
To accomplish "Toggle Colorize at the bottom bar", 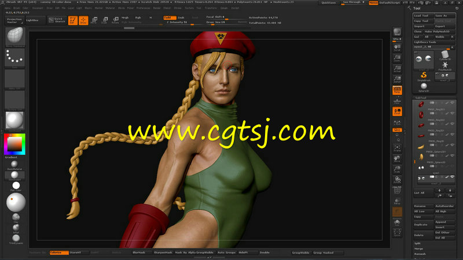I will tap(59, 252).
